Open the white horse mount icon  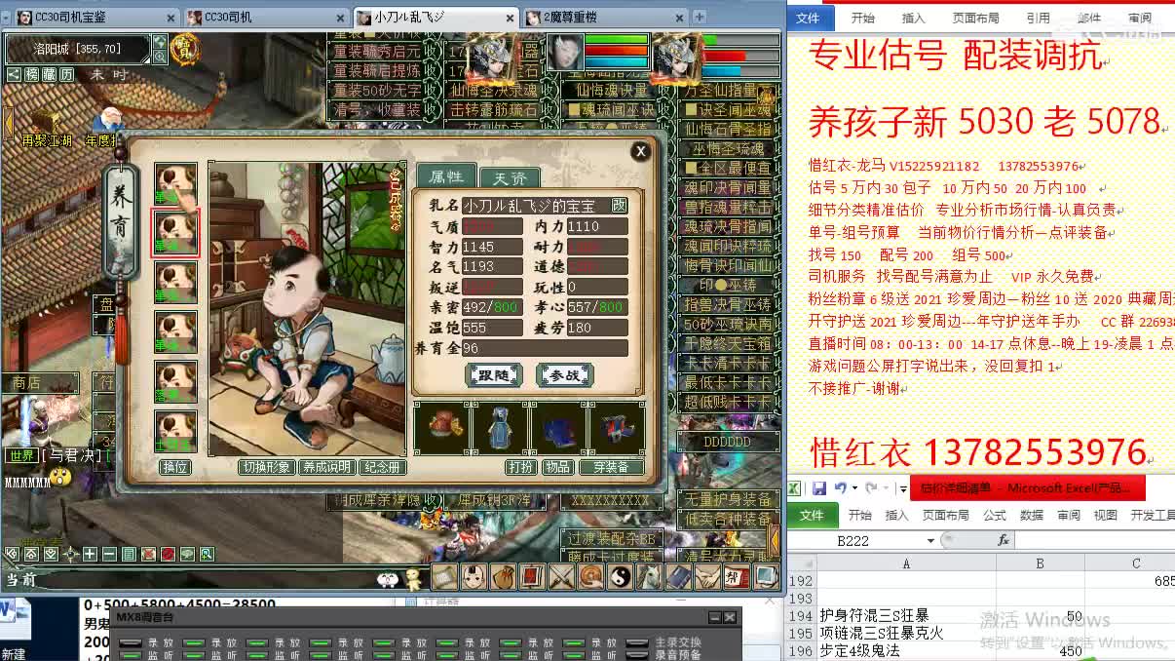(649, 577)
